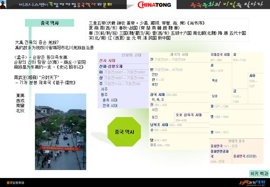Select 북송 in the timeline table

(x=215, y=80)
